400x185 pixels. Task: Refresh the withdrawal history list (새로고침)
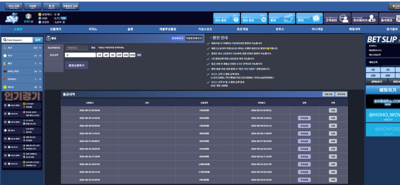tap(328, 94)
